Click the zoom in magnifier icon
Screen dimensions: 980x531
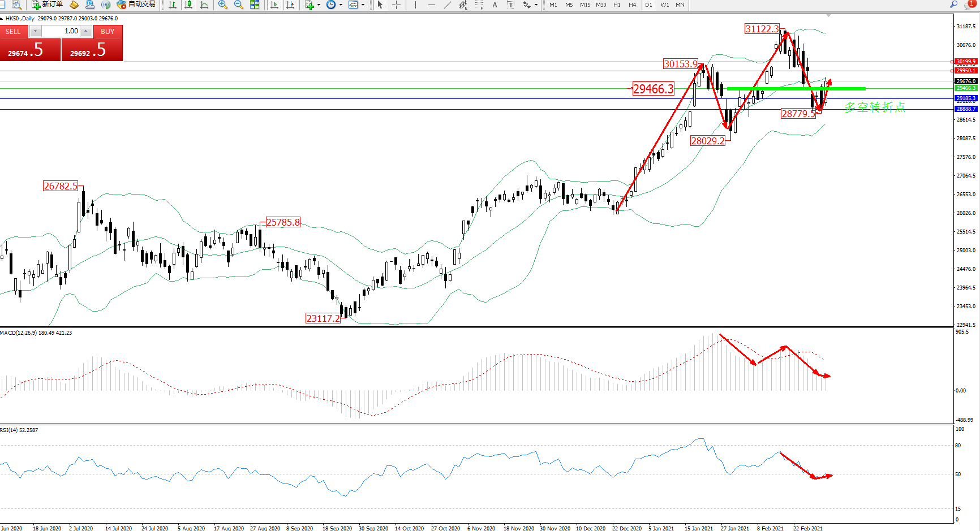pos(223,5)
